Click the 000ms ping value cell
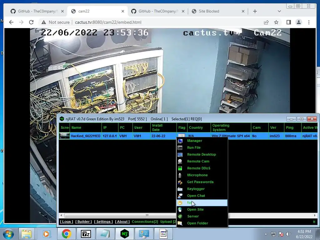 coord(291,136)
